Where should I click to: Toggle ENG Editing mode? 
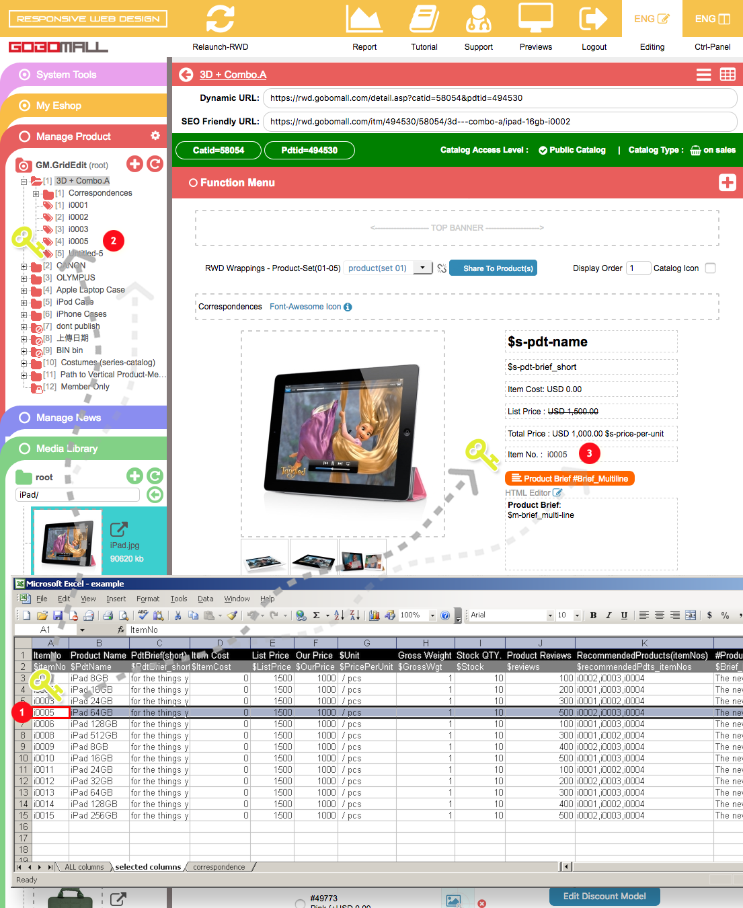(x=652, y=19)
